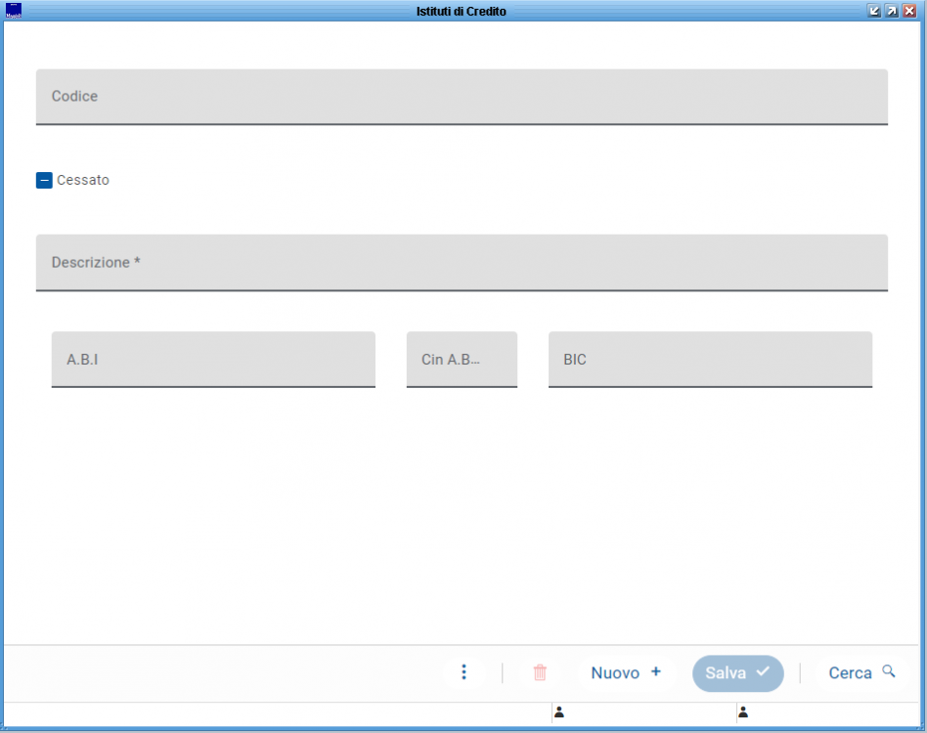The image size is (927, 733).
Task: Maximize the Istituti di Credito window
Action: 892,11
